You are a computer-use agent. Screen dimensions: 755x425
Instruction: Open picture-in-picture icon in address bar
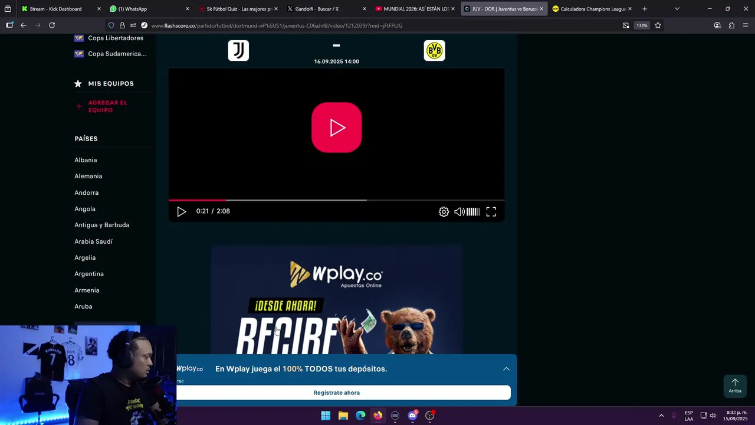626,25
